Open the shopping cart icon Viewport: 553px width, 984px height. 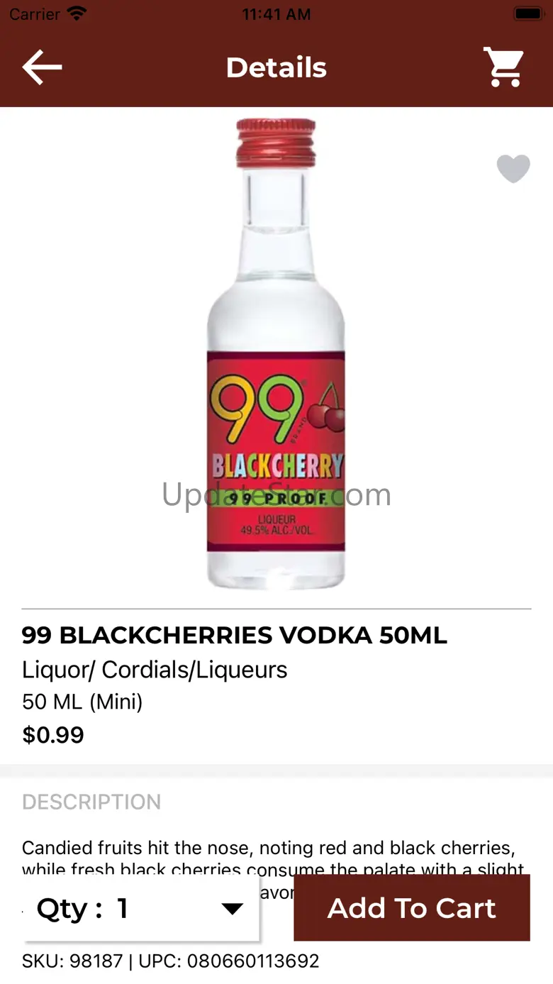coord(503,67)
